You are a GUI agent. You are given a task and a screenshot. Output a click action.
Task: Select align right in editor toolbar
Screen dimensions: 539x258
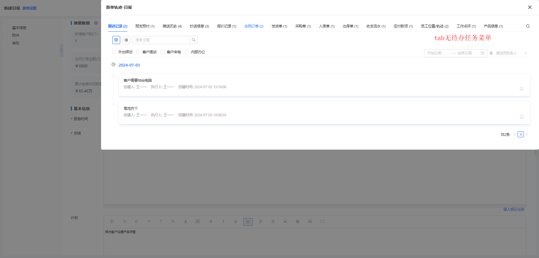273,222
